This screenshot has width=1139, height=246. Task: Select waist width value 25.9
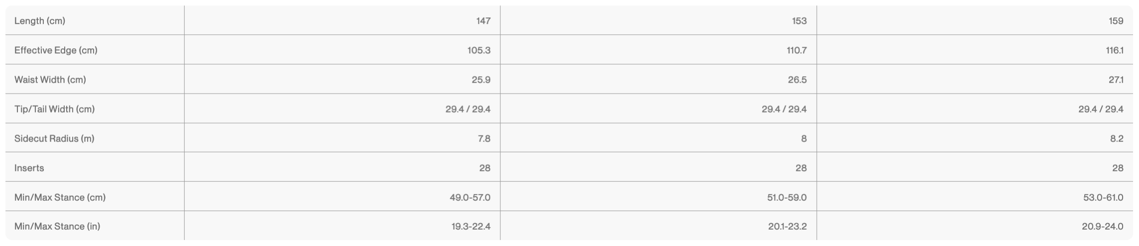tap(481, 80)
